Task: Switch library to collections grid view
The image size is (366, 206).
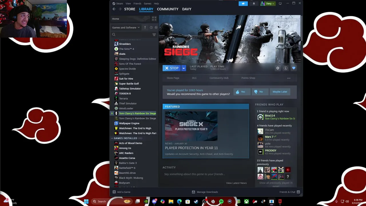Action: pos(154,19)
